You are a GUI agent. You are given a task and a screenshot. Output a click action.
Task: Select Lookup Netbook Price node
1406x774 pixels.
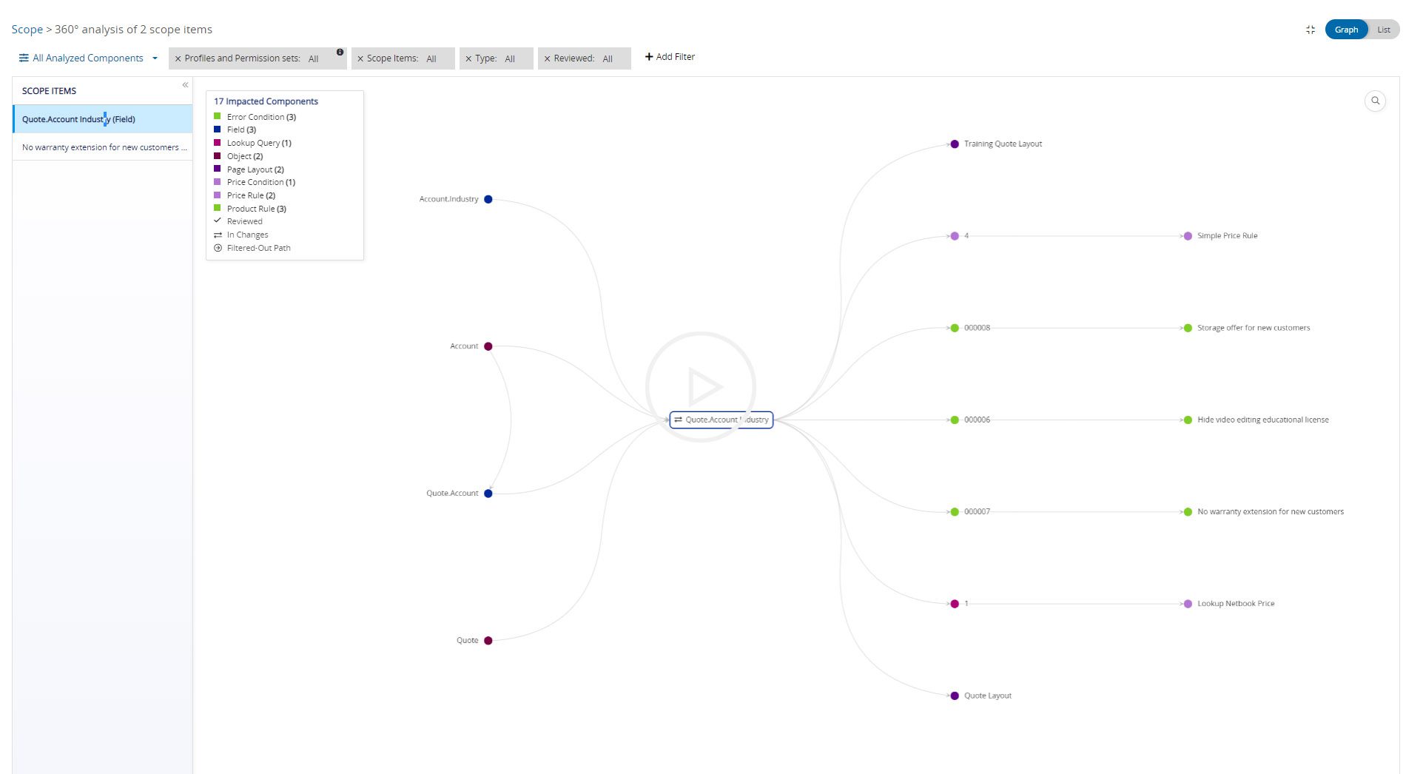[1188, 604]
